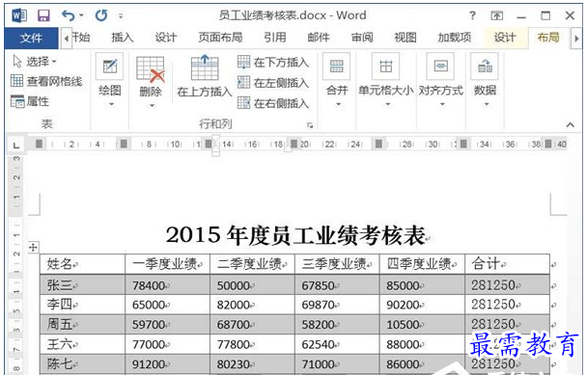Open the Quick Access Toolbar customize arrow
The width and height of the screenshot is (587, 375).
coord(121,15)
